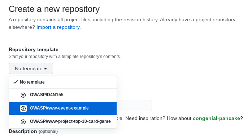Viewport: 252px width, 134px height.
Task: Open the No template dropdown button
Action: (x=31, y=68)
